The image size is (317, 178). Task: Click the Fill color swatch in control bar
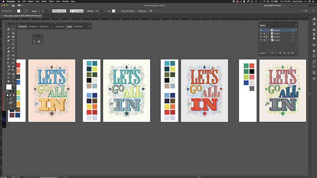click(19, 11)
